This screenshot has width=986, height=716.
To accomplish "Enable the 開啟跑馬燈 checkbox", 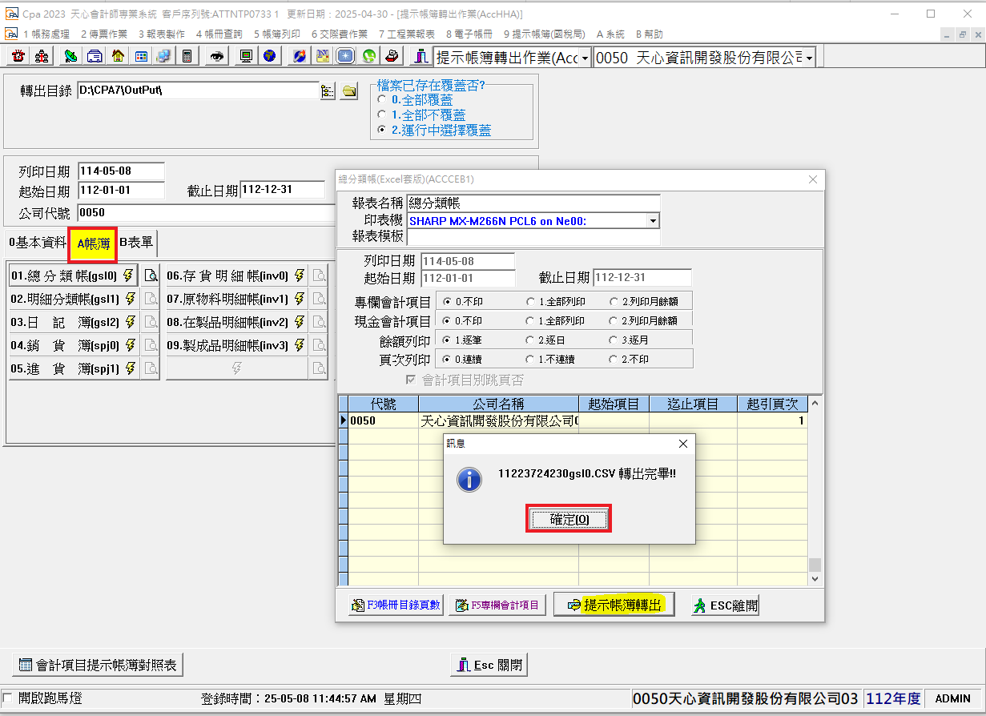I will pyautogui.click(x=8, y=698).
